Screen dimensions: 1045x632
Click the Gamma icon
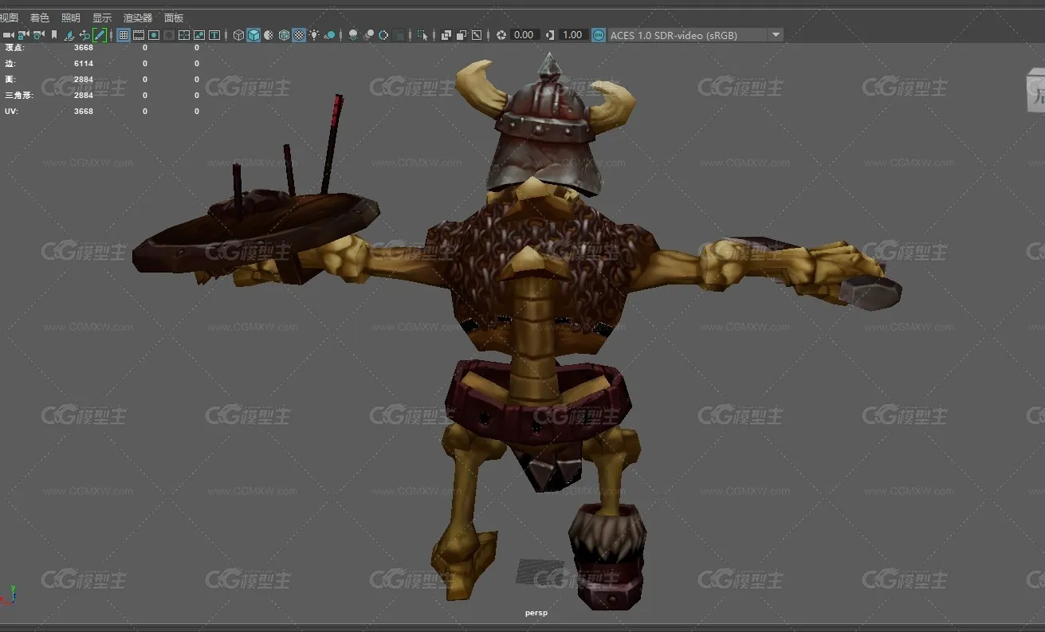coord(549,35)
